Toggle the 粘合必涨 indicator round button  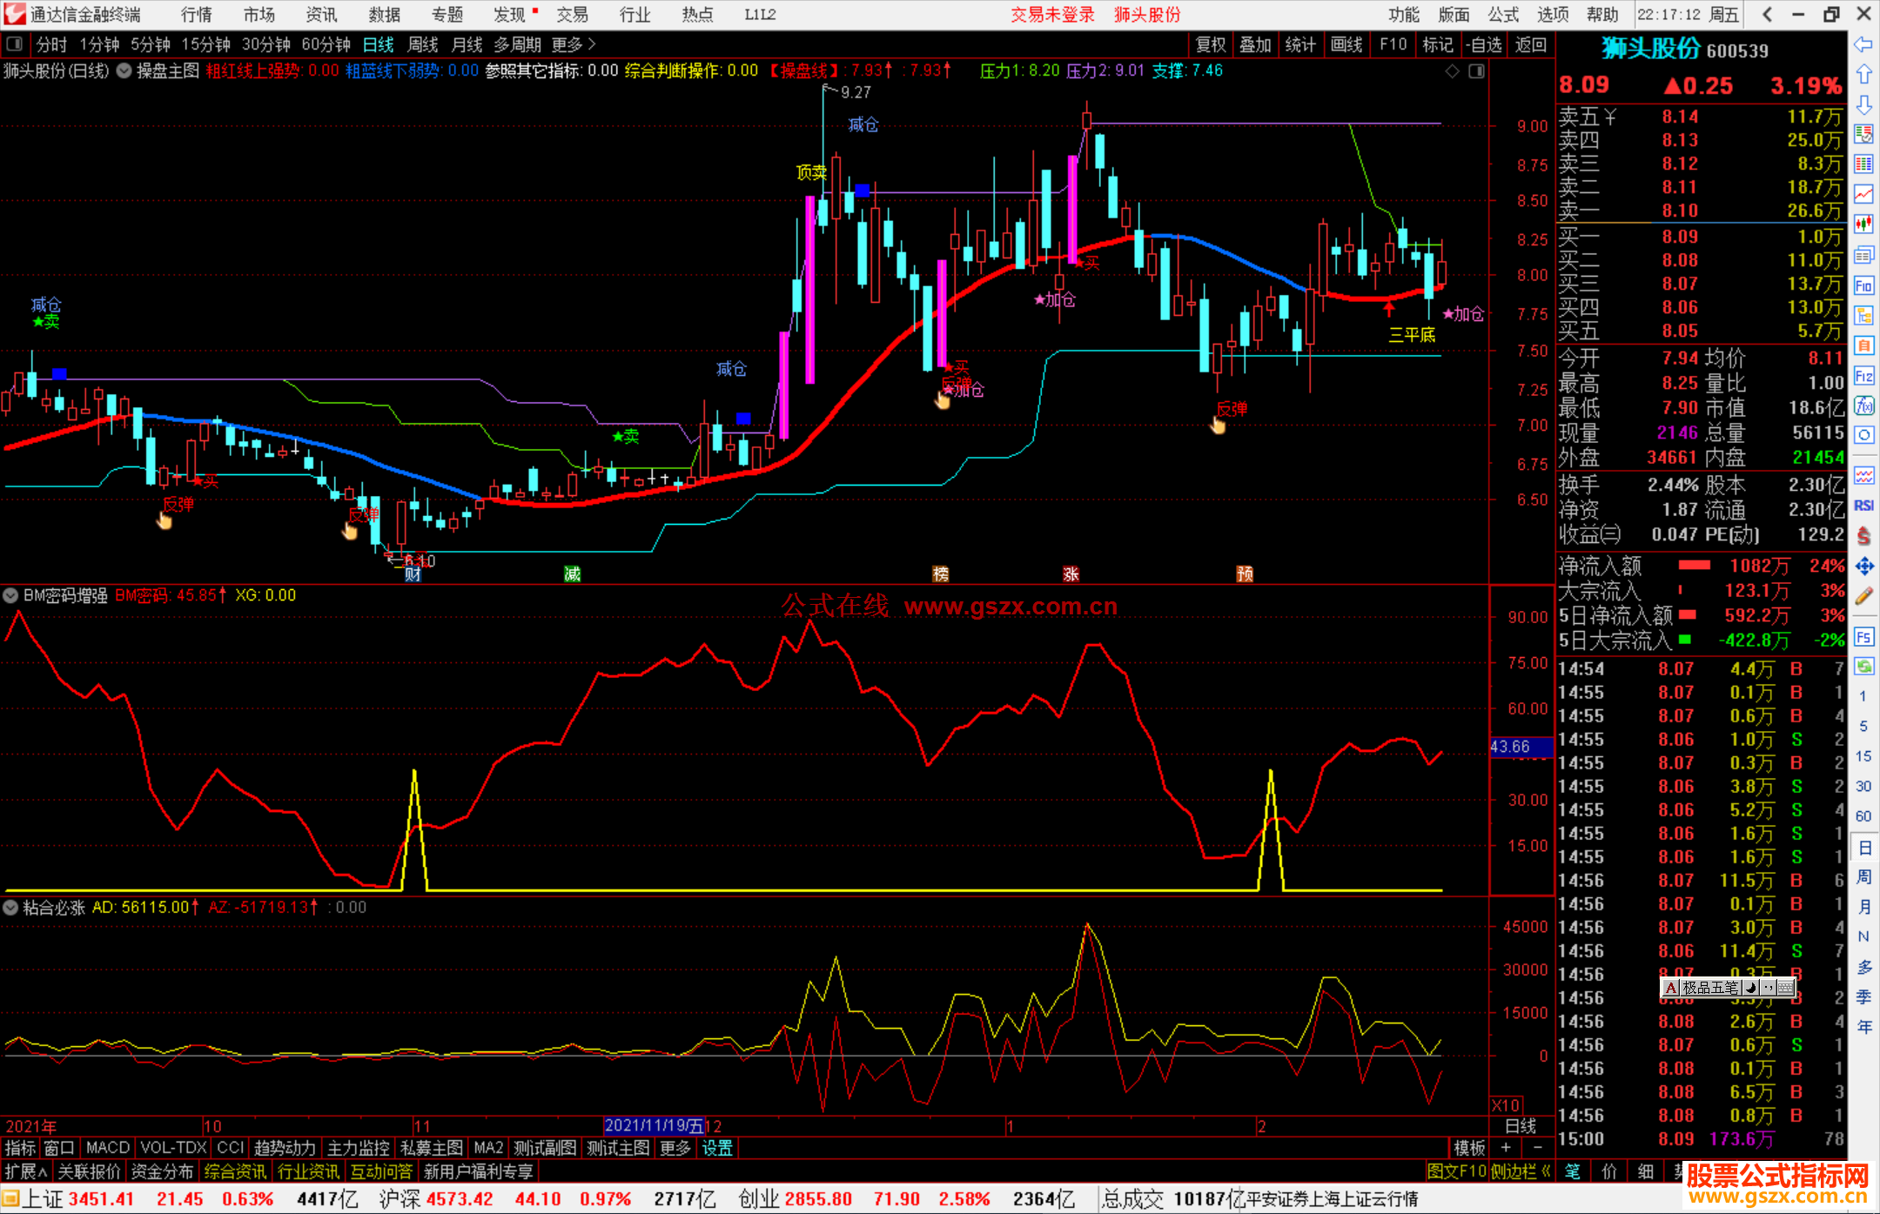10,908
